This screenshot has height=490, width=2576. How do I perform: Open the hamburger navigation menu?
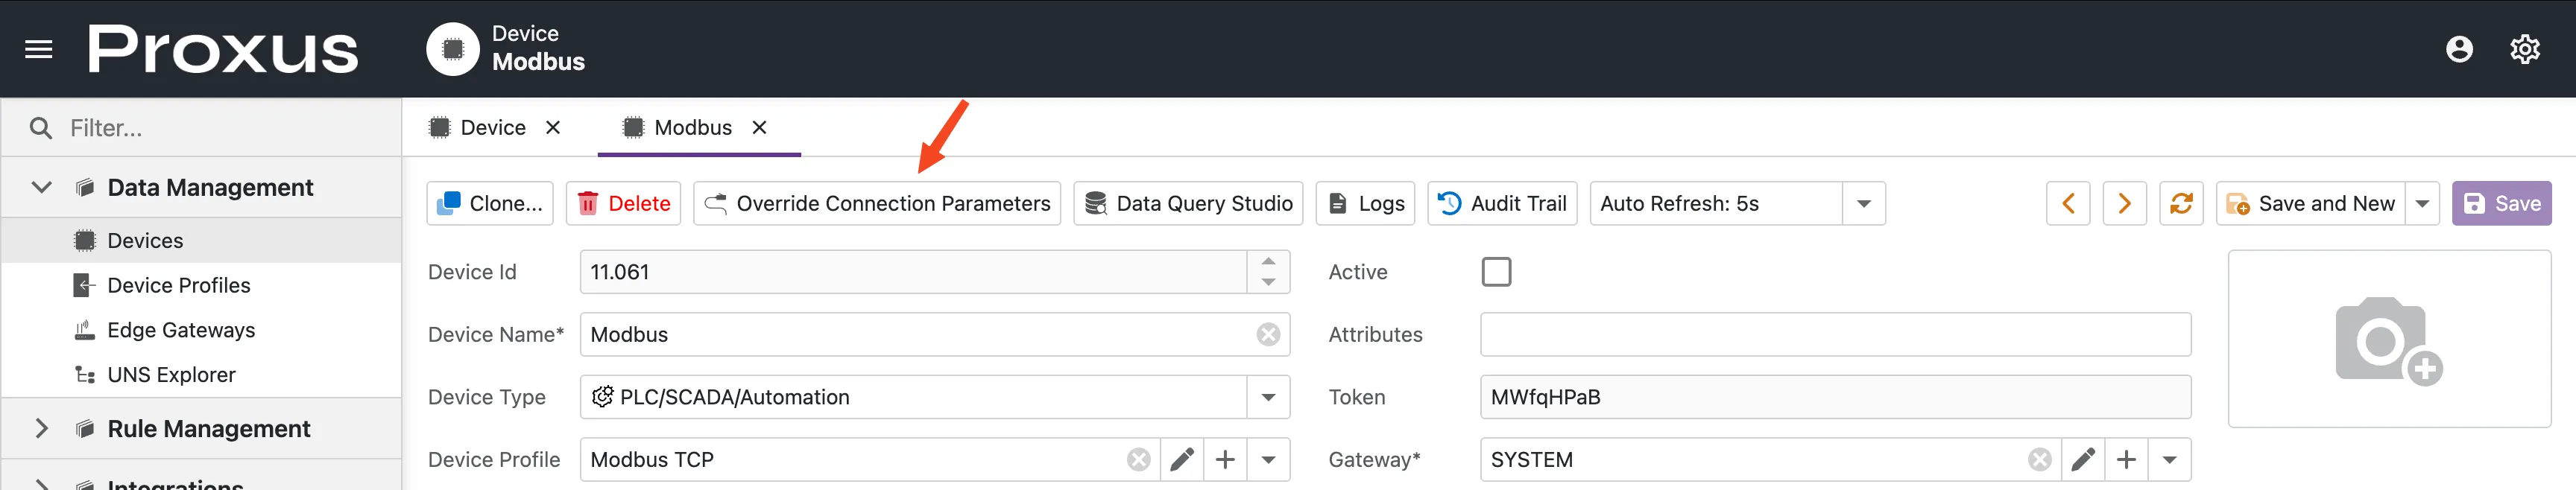[x=38, y=49]
